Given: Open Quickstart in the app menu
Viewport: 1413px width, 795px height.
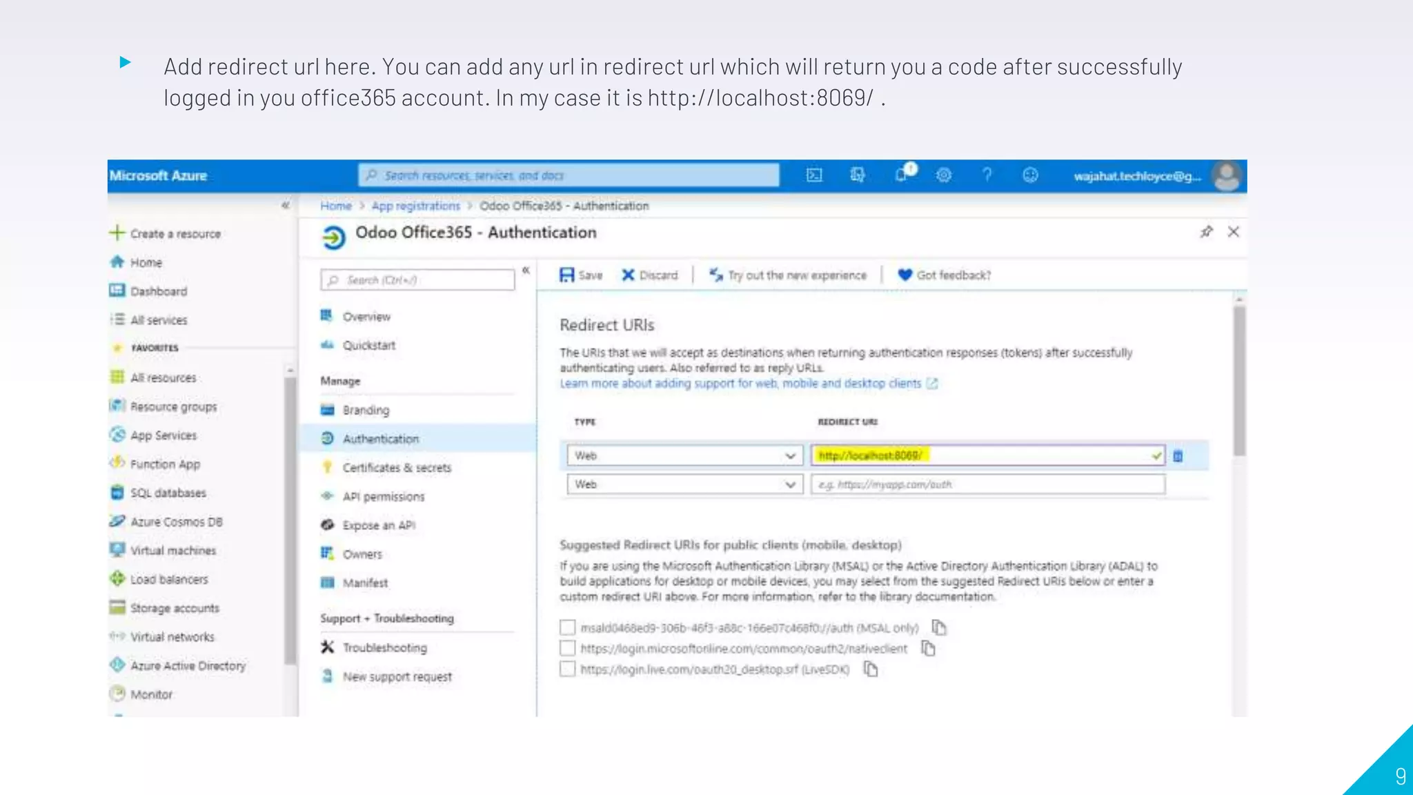Looking at the screenshot, I should click(368, 345).
